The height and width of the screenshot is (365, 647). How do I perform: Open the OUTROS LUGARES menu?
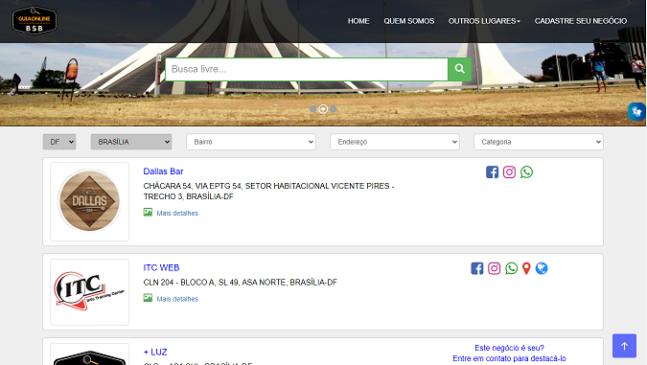pos(484,21)
